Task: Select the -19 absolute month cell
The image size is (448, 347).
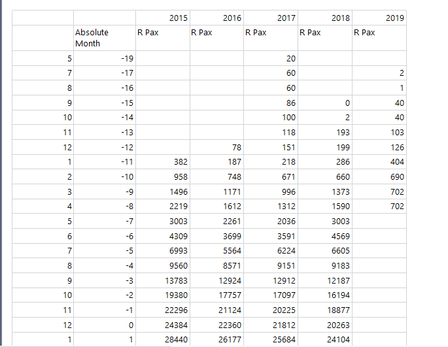Action: pyautogui.click(x=104, y=59)
